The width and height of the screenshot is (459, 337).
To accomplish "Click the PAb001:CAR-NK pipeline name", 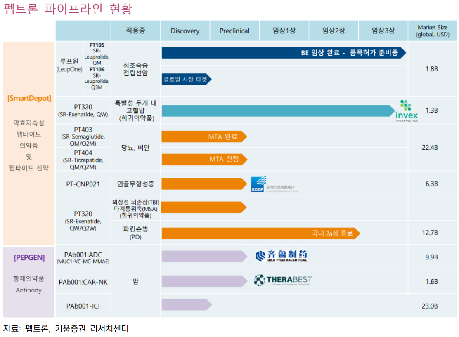I will point(83,282).
